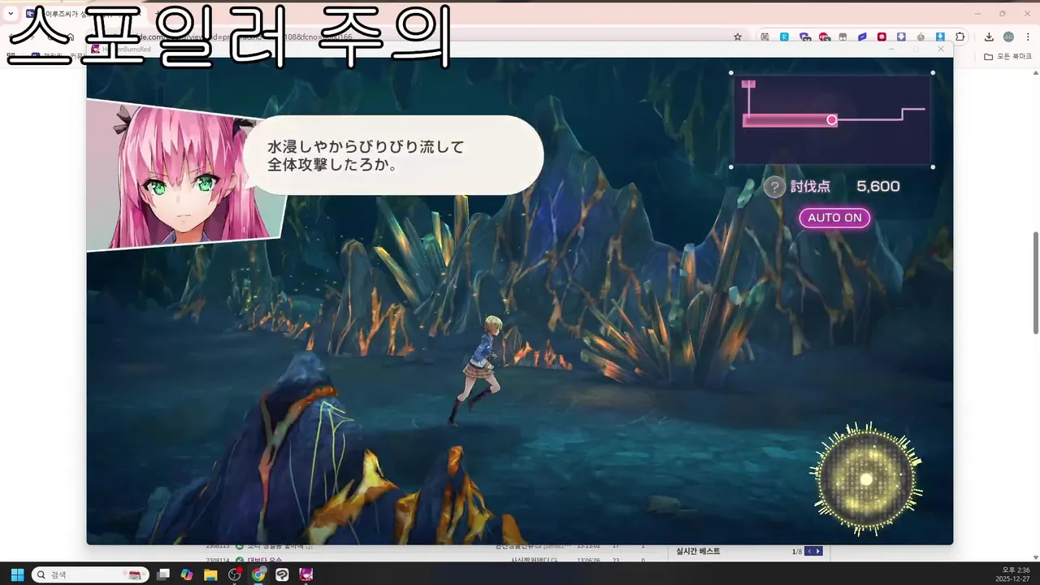This screenshot has height=585, width=1040.
Task: Click the browser page vertical scrollbar
Action: click(1035, 282)
